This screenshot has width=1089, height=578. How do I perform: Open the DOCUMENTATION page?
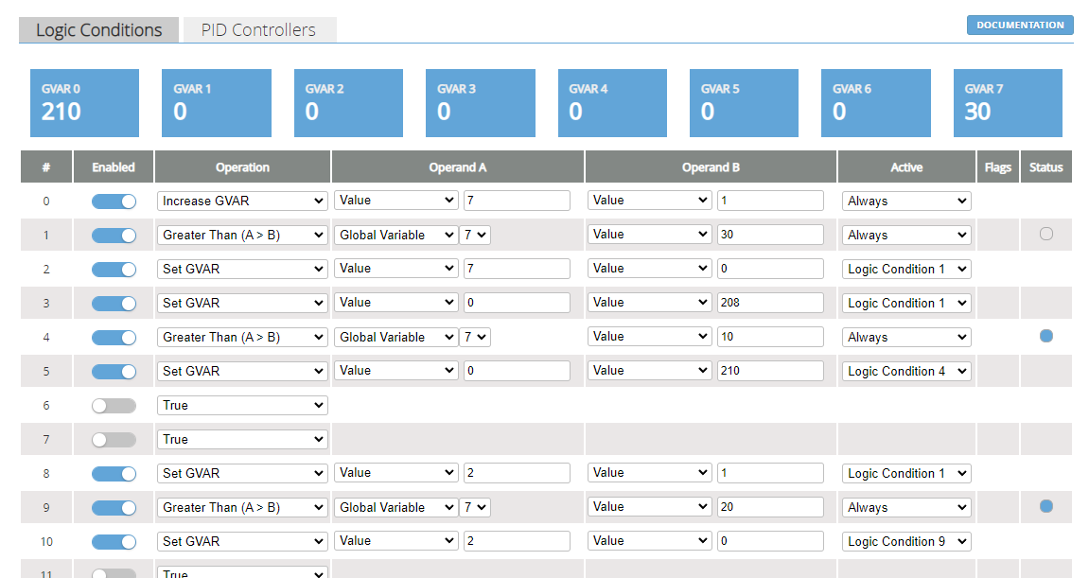[x=1019, y=25]
